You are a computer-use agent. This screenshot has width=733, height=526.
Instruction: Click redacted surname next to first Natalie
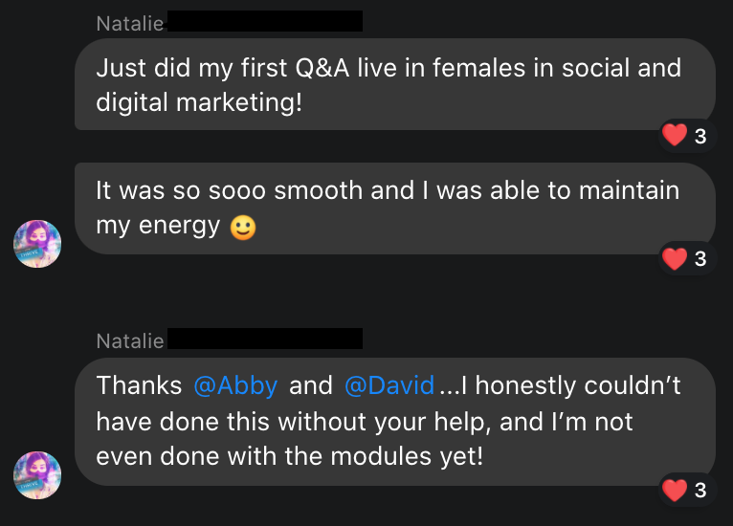[265, 21]
